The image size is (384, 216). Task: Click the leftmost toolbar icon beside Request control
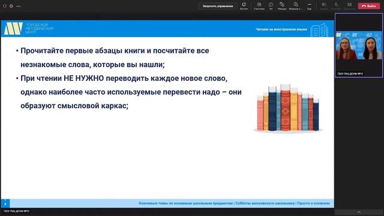[x=244, y=6]
